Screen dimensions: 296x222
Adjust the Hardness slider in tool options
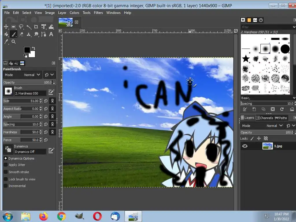pos(21,132)
